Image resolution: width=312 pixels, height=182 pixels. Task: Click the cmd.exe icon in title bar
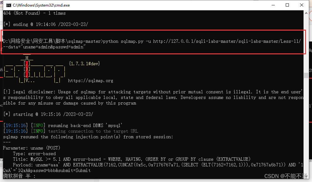[8, 5]
